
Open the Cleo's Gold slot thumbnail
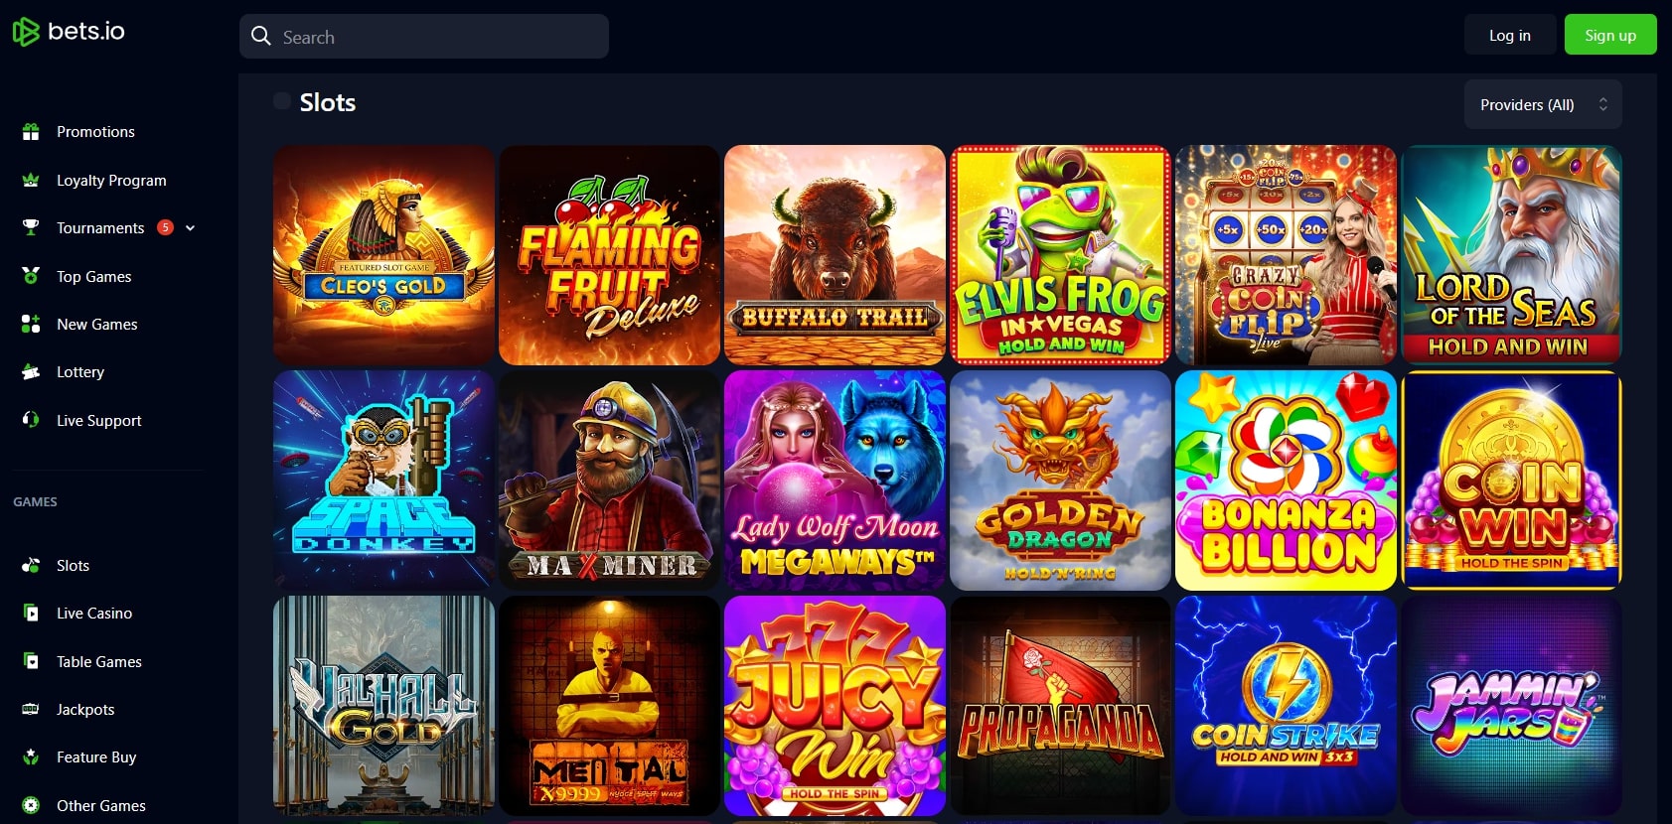pyautogui.click(x=383, y=255)
